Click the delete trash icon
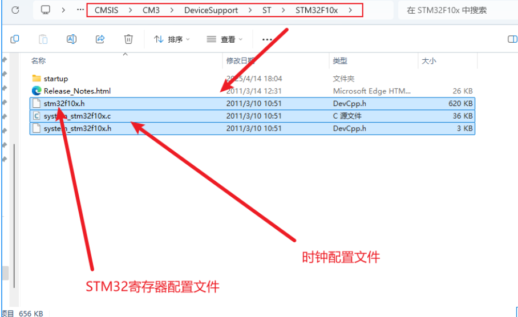 click(x=128, y=39)
